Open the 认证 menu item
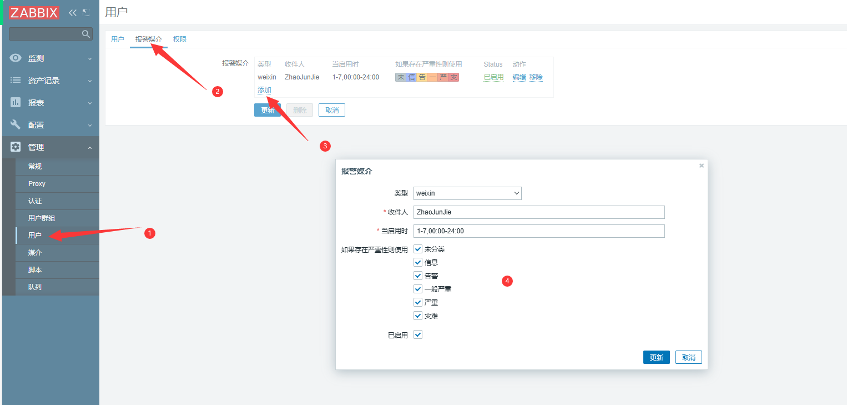 tap(58, 201)
